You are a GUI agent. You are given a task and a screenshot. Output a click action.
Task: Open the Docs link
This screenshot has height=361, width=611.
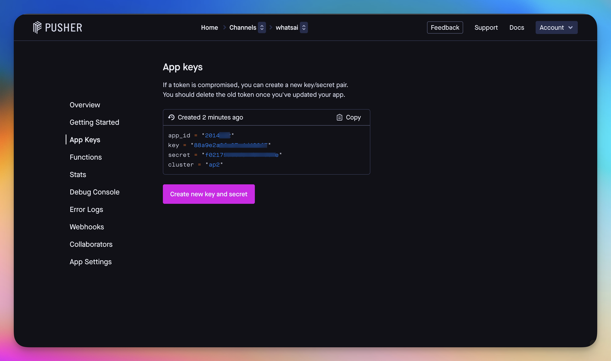516,28
